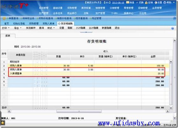This screenshot has width=178, height=128.
Task: Close the 存货明细账 tab via its icon
Action: point(59,24)
